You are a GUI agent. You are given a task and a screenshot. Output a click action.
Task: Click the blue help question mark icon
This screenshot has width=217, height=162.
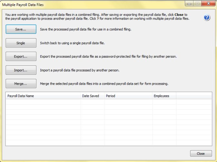pos(207,17)
